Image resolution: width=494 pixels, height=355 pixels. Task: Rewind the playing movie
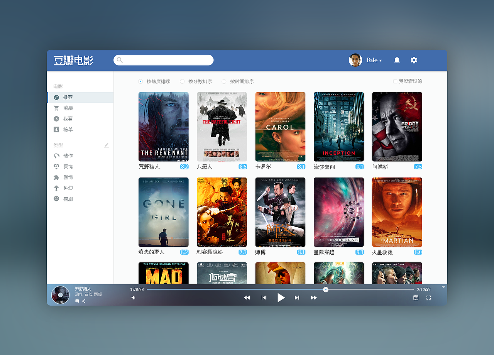tap(247, 298)
